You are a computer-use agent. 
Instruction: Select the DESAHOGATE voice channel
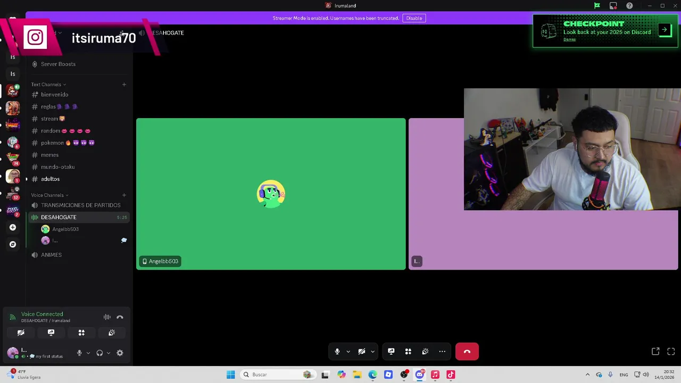79,217
